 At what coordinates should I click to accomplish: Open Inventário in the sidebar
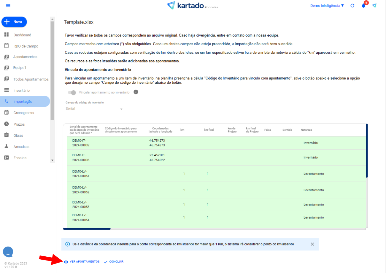21,90
